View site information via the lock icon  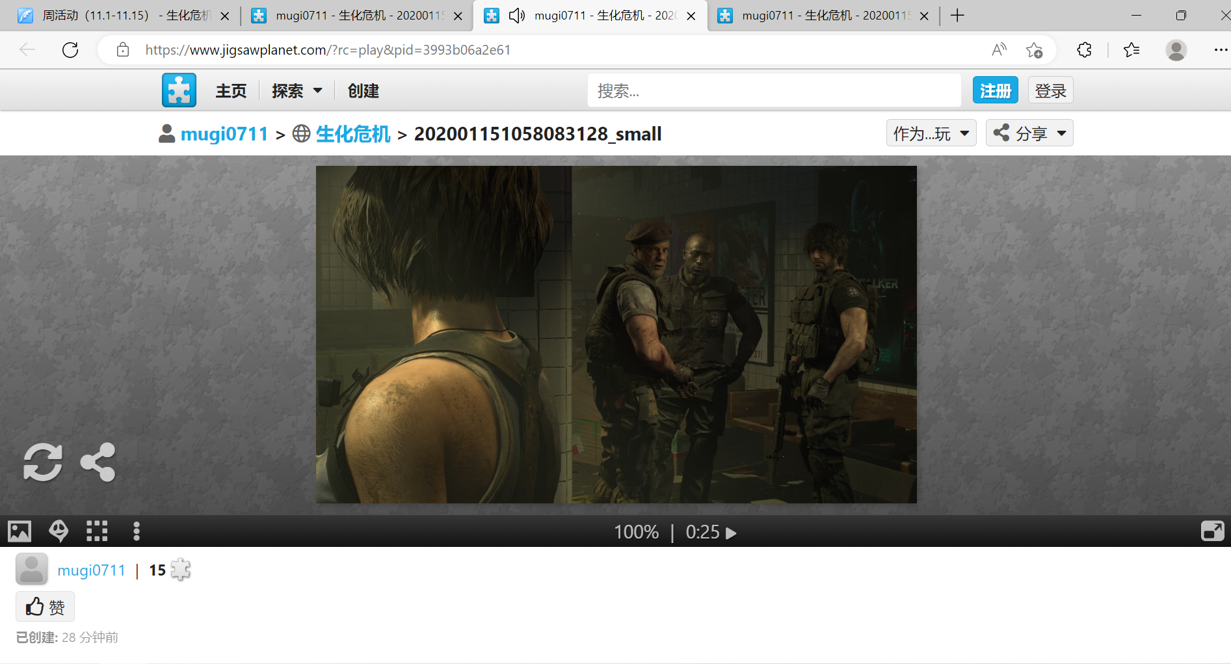tap(123, 50)
